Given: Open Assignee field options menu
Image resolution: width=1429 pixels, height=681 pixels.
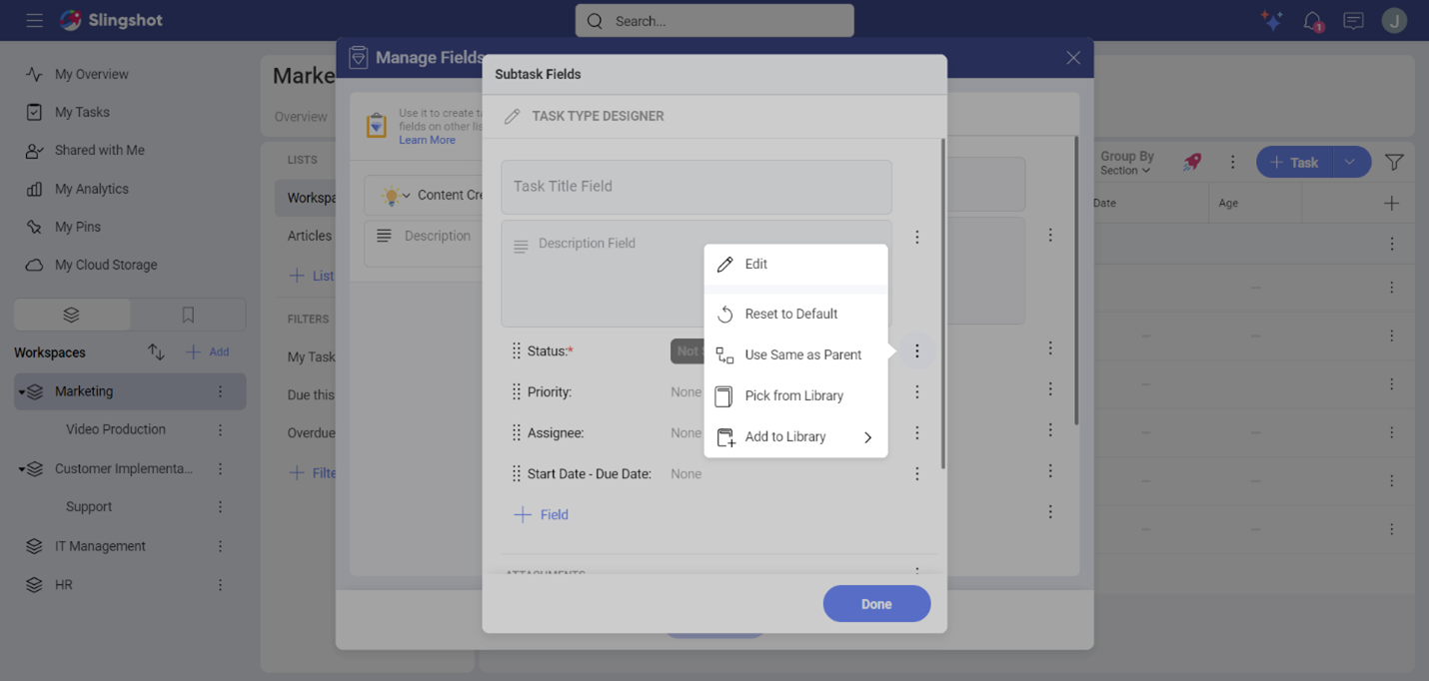Looking at the screenshot, I should point(916,433).
